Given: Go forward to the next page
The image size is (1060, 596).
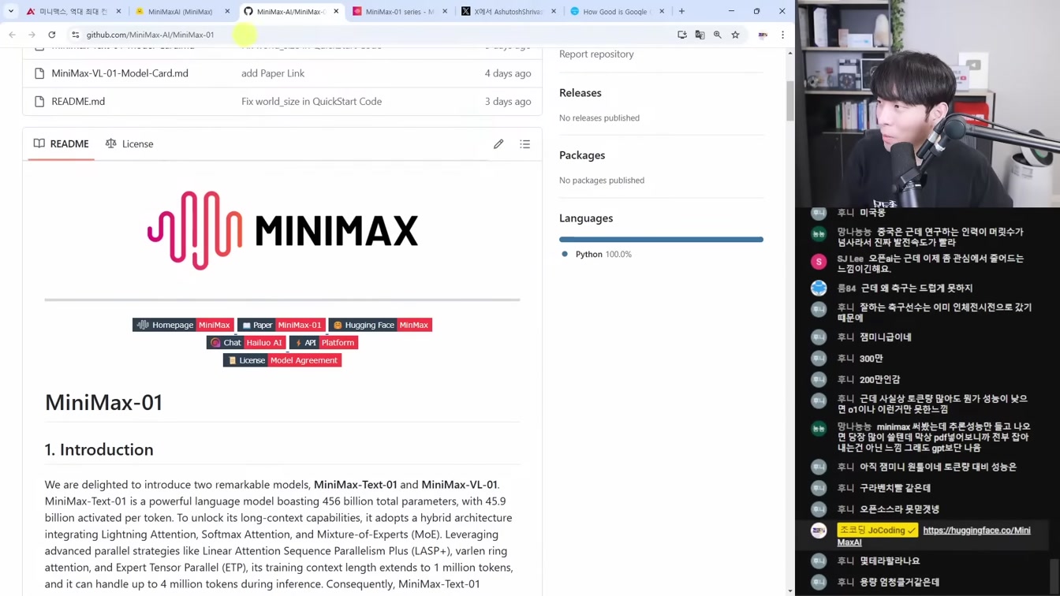Looking at the screenshot, I should 32,35.
